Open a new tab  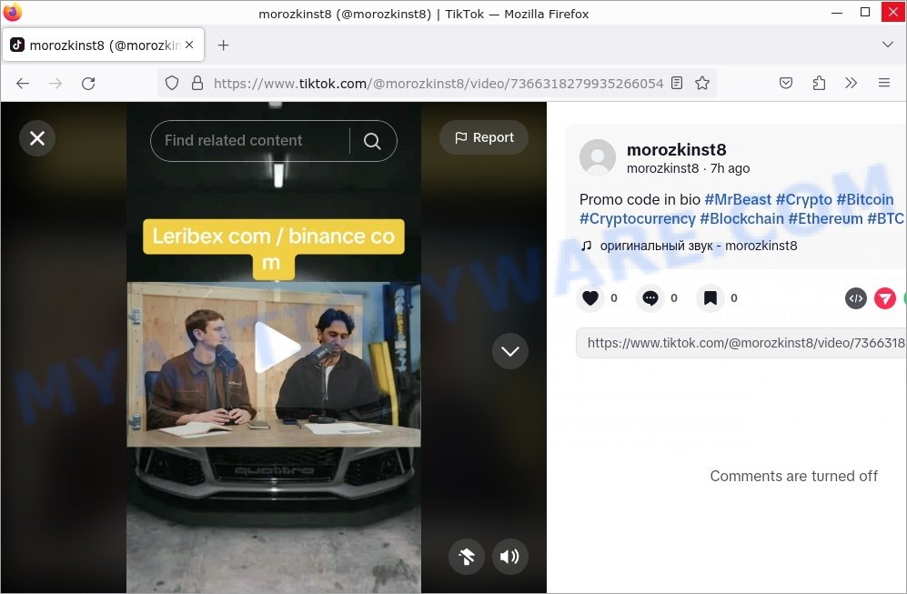[223, 45]
